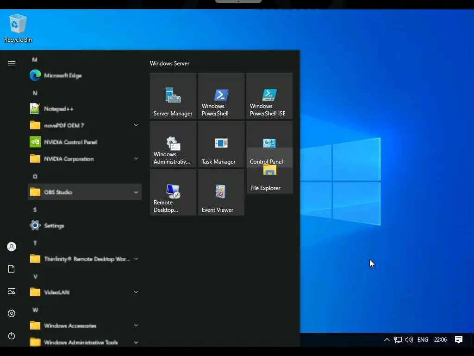Open the Server Manager tile
The height and width of the screenshot is (356, 474).
pos(173,96)
